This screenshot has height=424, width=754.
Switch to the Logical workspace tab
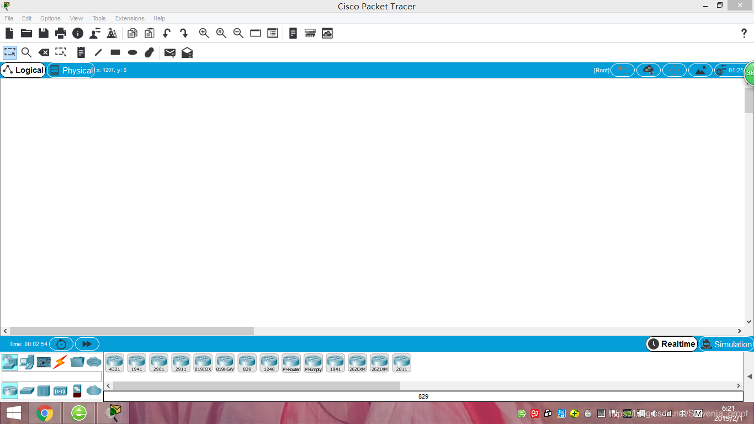[x=23, y=70]
